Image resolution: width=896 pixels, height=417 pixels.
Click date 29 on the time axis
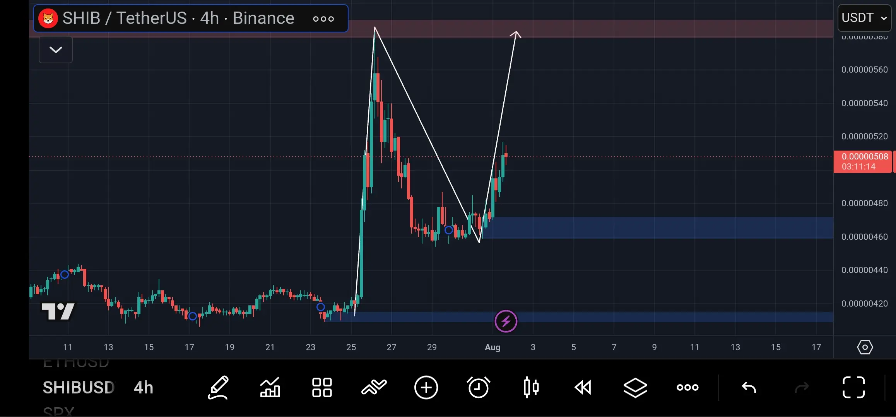(x=432, y=347)
